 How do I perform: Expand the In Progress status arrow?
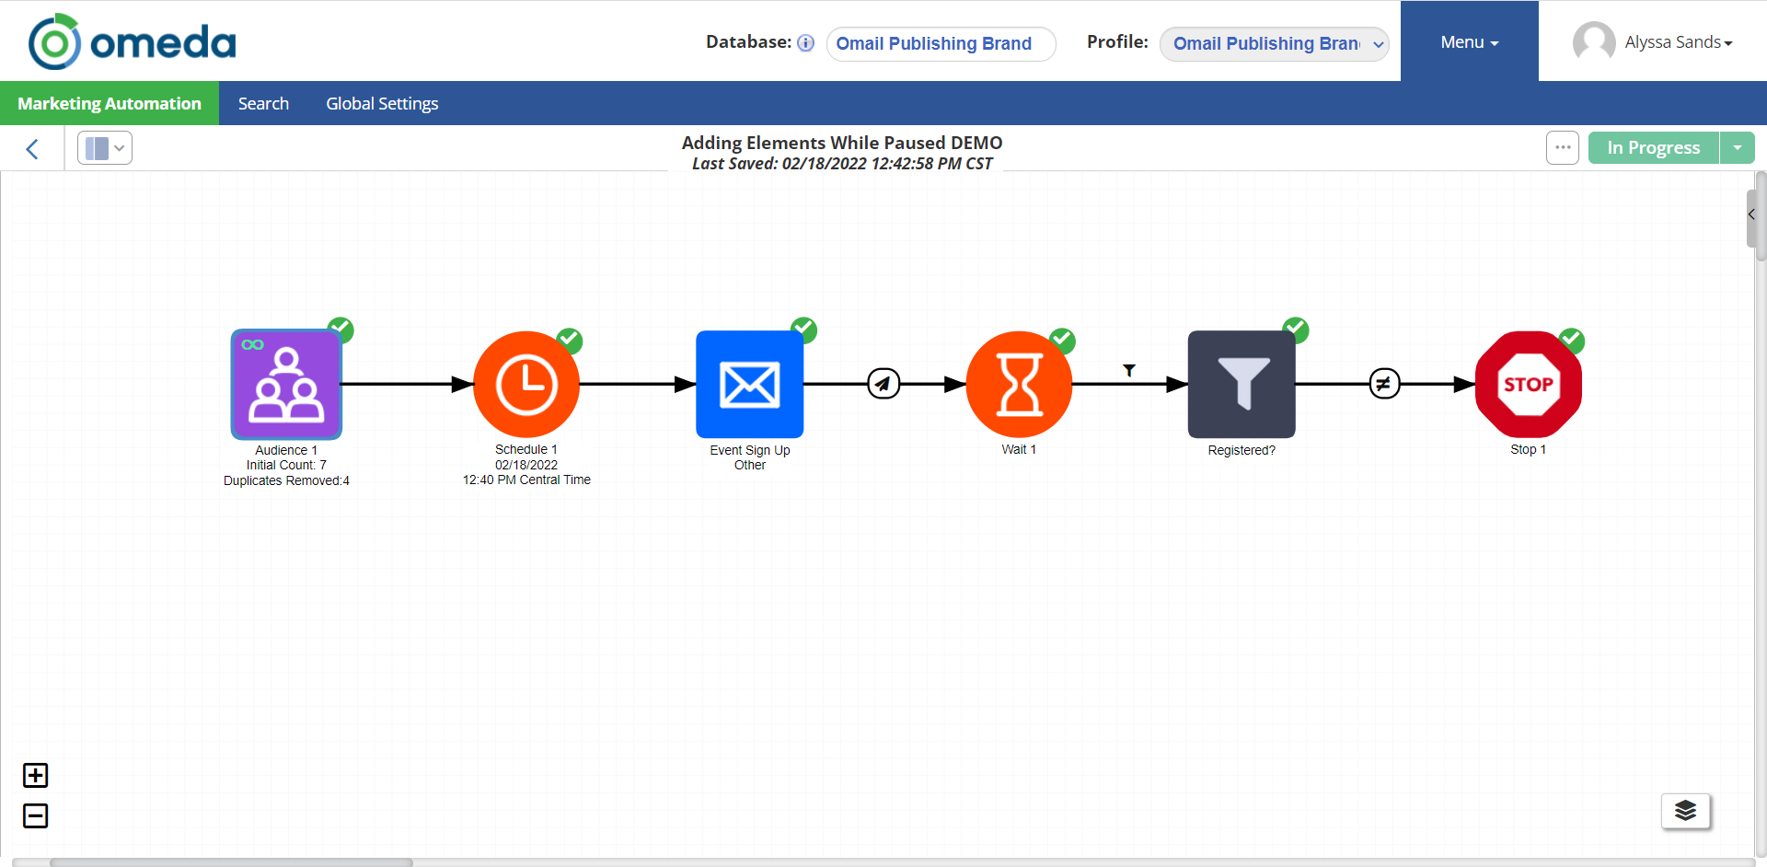pos(1737,147)
